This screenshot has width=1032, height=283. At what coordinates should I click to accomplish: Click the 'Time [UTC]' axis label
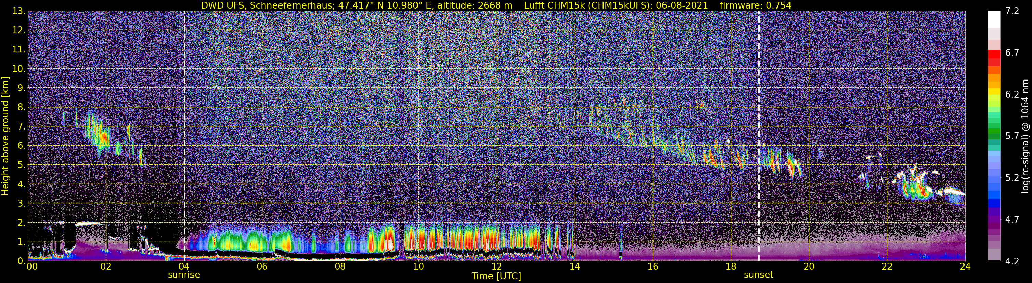tap(496, 276)
